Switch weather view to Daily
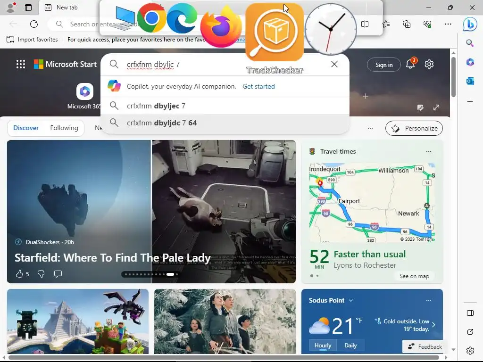 point(350,346)
